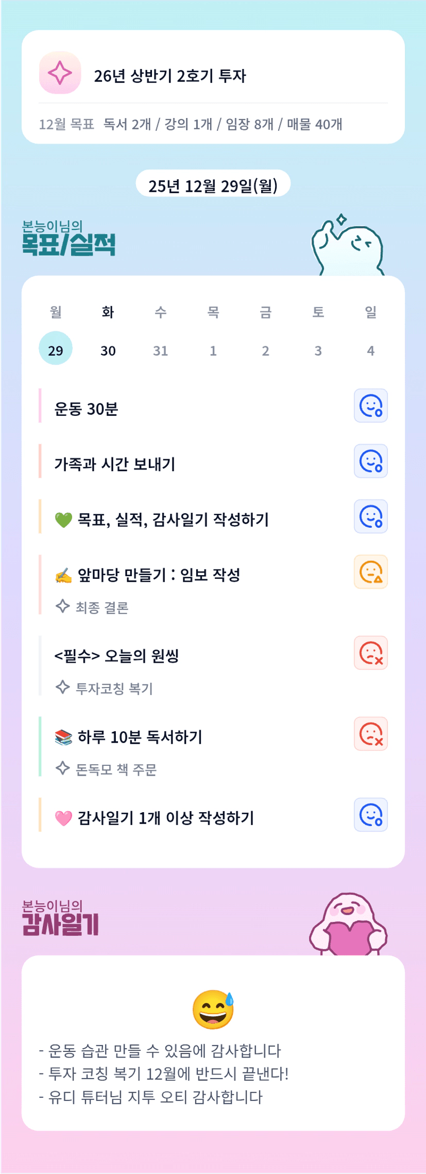Screen dimensions: 426x1174
Task: Open sub-item 투자코칭 복기
Action: (x=114, y=689)
